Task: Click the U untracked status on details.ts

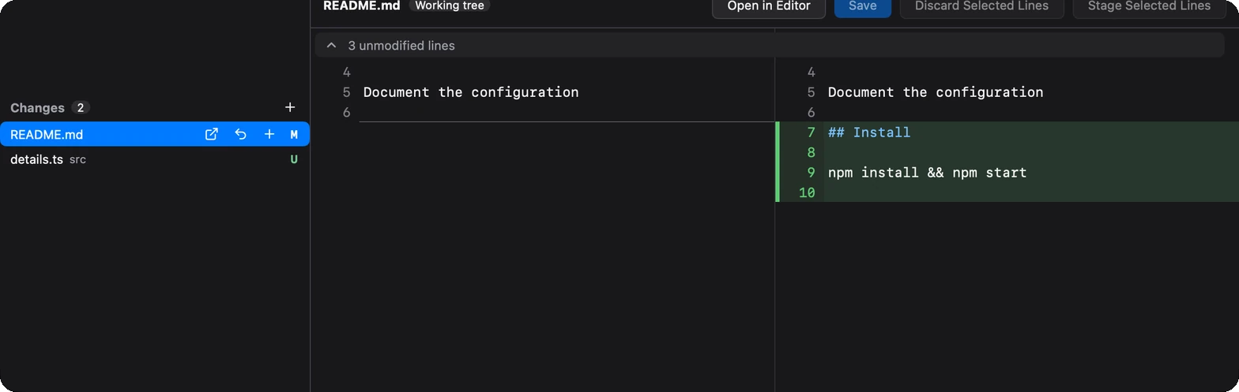Action: pyautogui.click(x=294, y=160)
